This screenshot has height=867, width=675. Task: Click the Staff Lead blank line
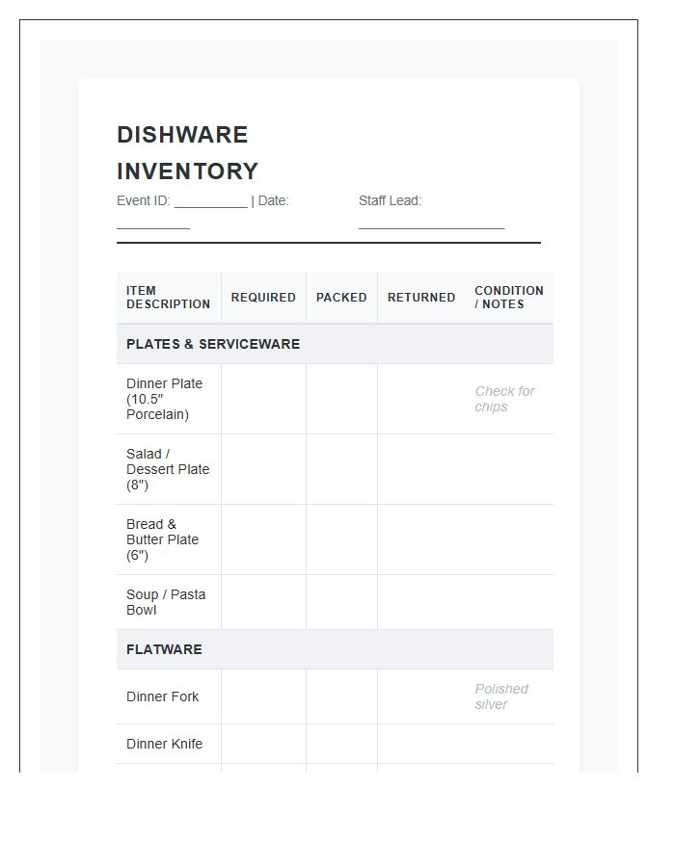coord(432,226)
